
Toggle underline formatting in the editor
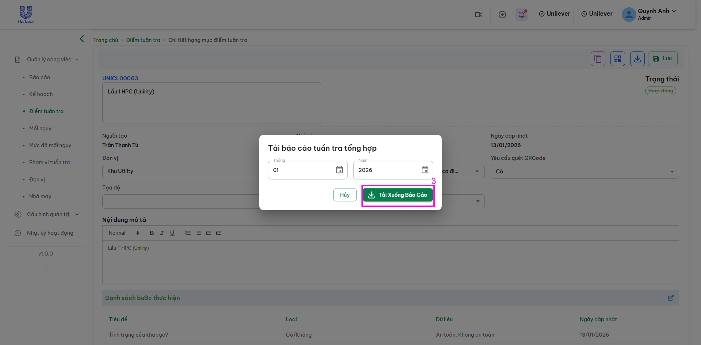[172, 233]
